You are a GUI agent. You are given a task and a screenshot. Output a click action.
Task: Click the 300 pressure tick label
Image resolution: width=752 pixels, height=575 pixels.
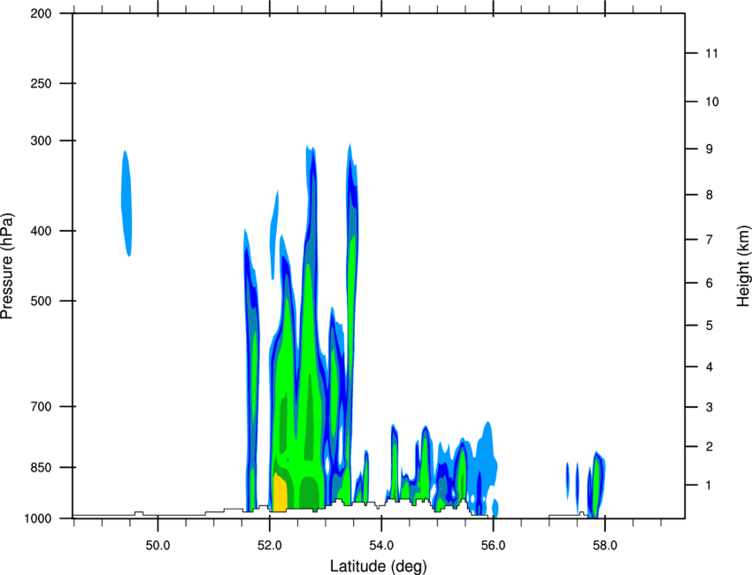[41, 141]
